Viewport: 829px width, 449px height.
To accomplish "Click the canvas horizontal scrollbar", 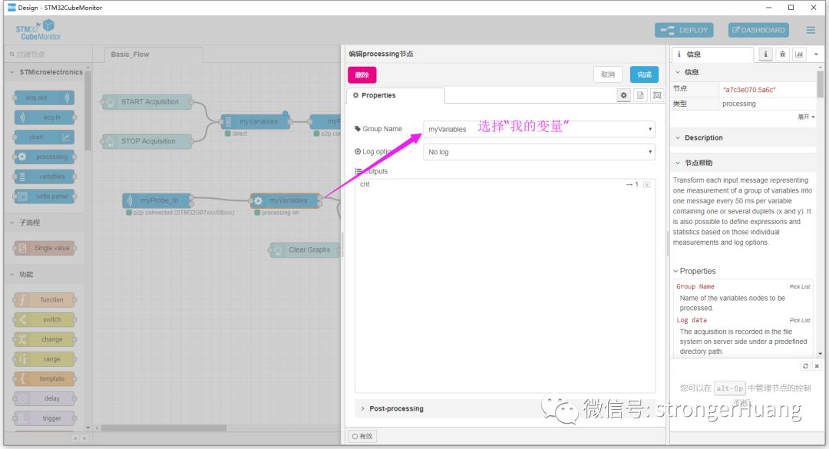I will tap(164, 428).
